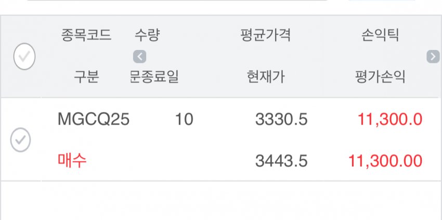Open the MGCQ25 symbol code
442x220 pixels.
click(93, 119)
